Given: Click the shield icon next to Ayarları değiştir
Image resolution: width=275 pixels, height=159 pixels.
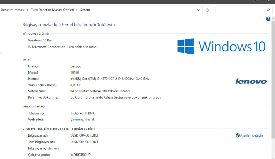Looking at the screenshot, I should point(238,135).
